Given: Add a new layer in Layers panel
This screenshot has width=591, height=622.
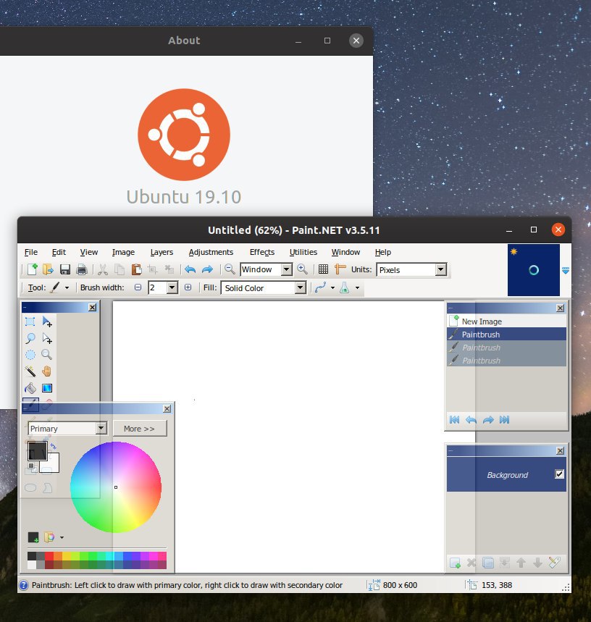Looking at the screenshot, I should click(x=455, y=563).
